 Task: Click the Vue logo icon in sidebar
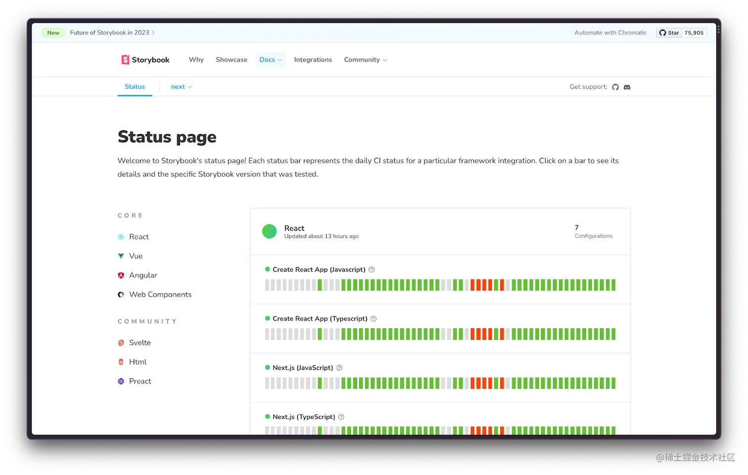point(121,256)
